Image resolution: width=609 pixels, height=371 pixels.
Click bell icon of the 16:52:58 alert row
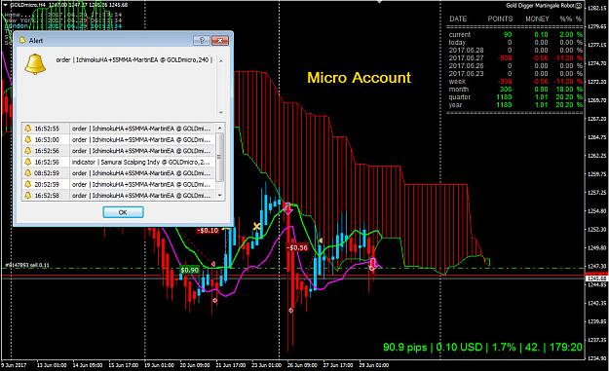click(28, 195)
